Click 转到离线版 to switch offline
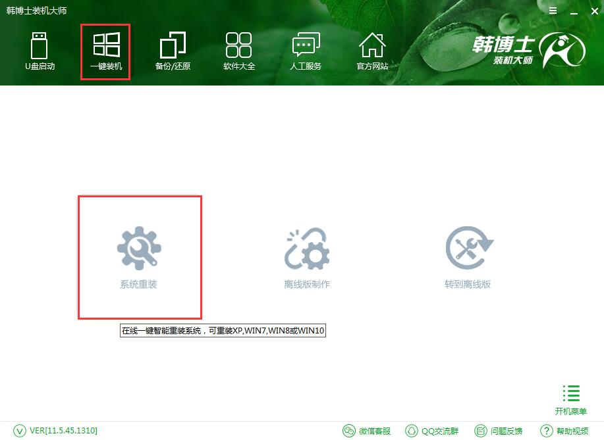Screen dimensions: 604x440 point(468,257)
